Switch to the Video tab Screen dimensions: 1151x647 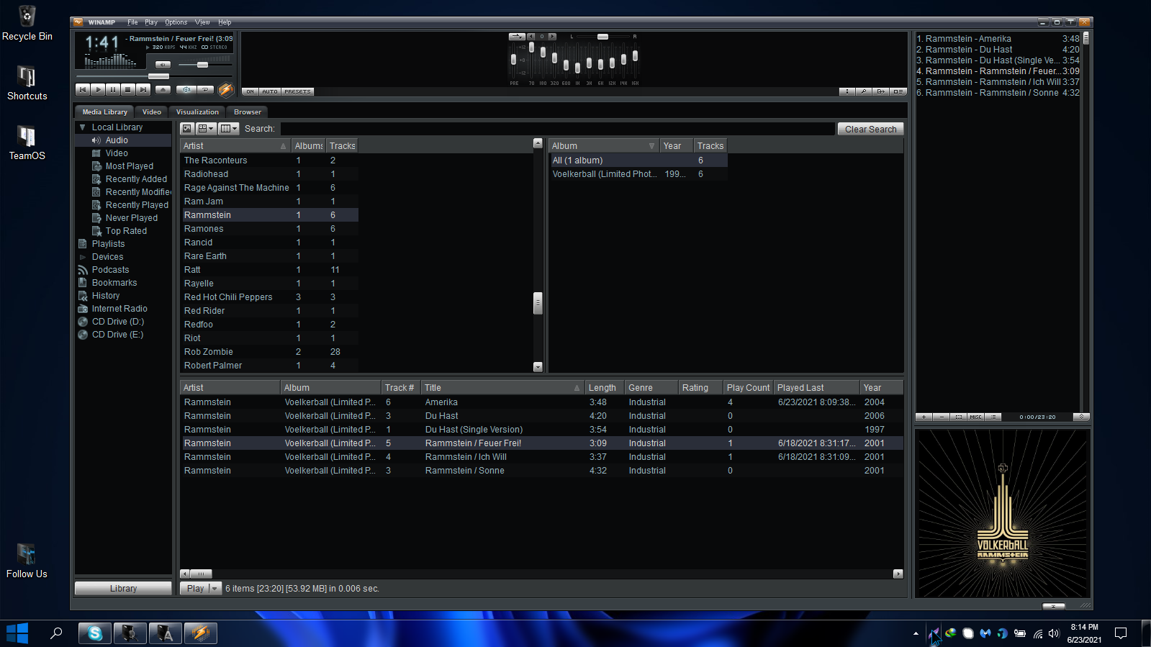152,112
